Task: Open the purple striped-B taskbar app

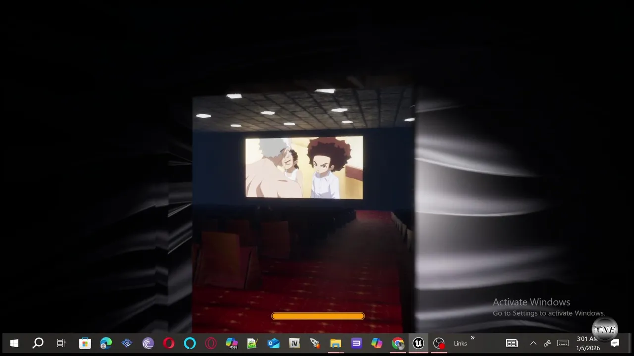Action: point(357,343)
